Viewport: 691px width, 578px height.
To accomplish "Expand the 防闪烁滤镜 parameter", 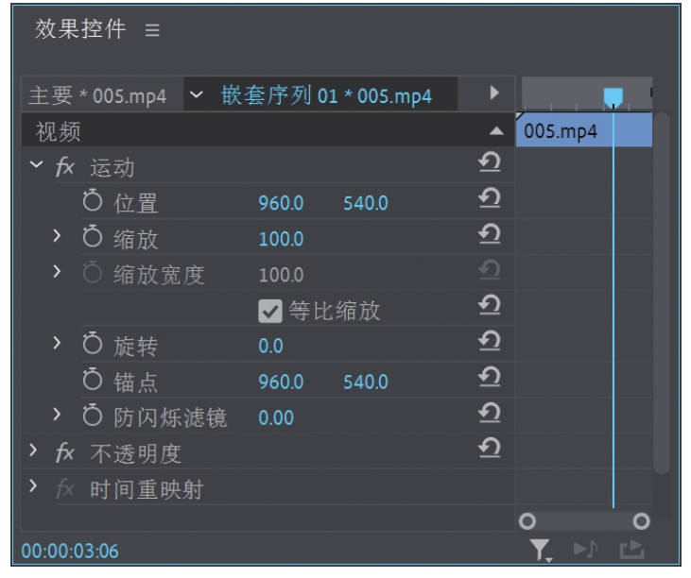I will click(x=57, y=415).
